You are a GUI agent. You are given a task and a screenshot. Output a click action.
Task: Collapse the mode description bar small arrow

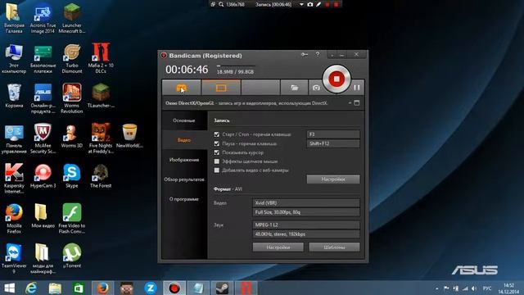coord(350,103)
